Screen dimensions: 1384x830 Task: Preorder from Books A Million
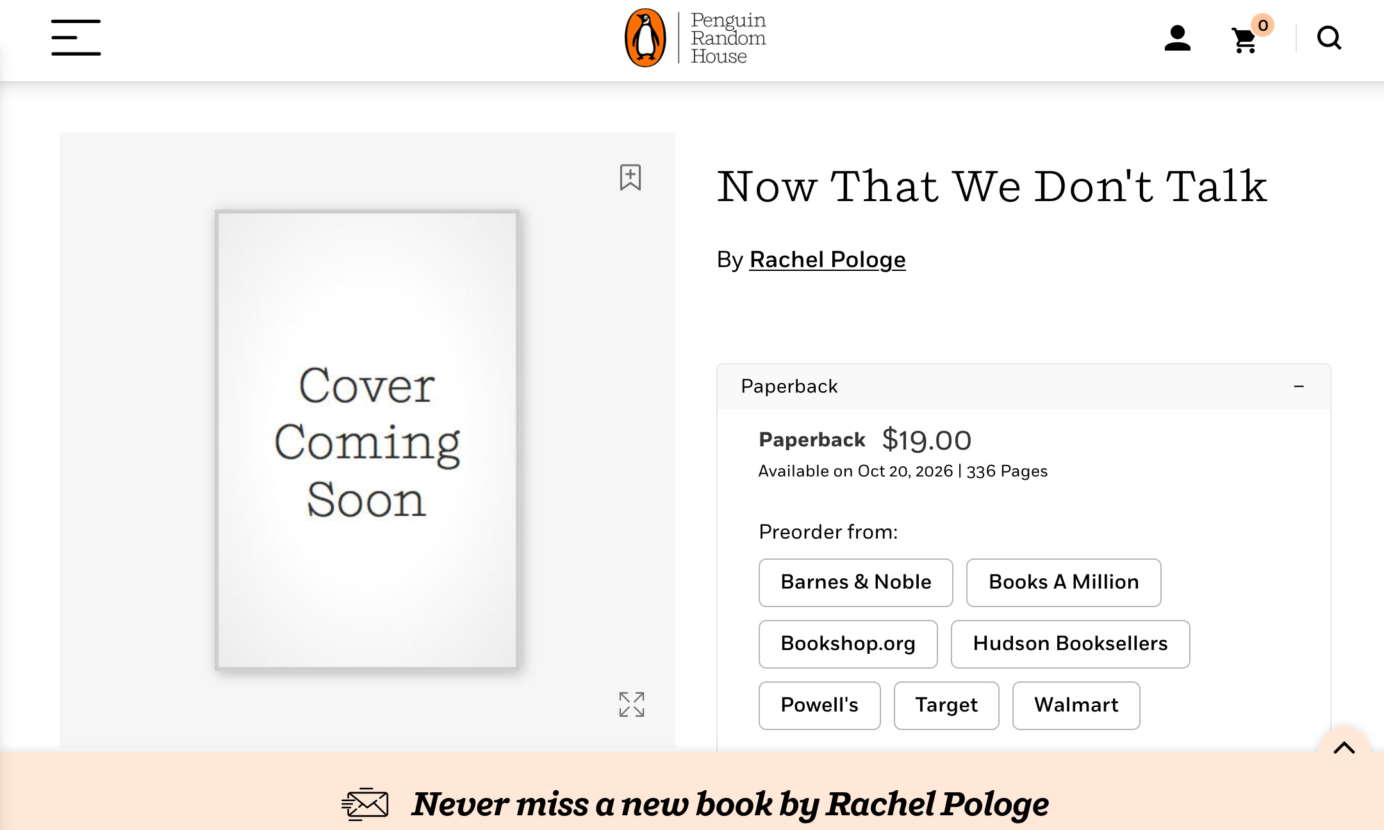pos(1063,582)
